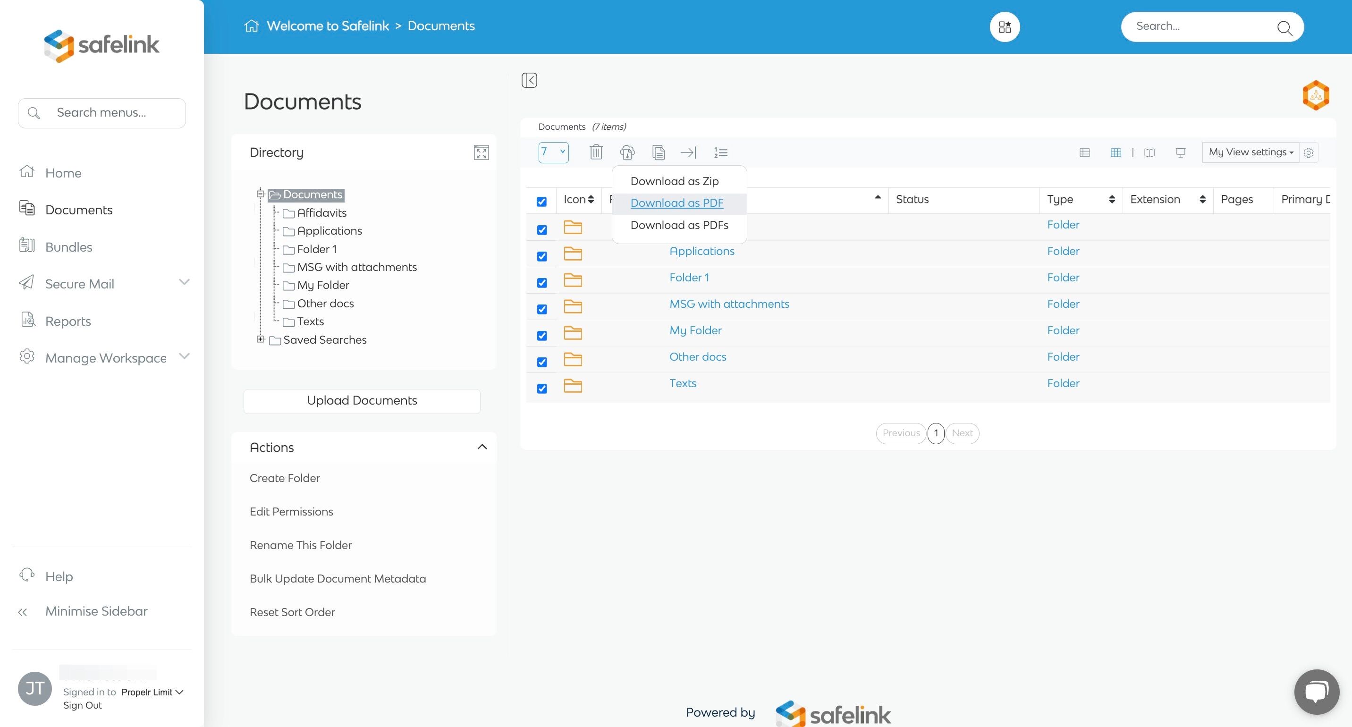Click the Upload Documents button
1352x727 pixels.
pos(362,400)
